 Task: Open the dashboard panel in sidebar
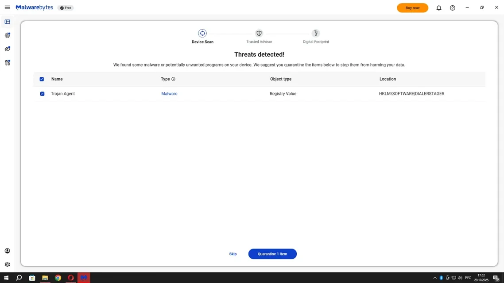click(7, 22)
